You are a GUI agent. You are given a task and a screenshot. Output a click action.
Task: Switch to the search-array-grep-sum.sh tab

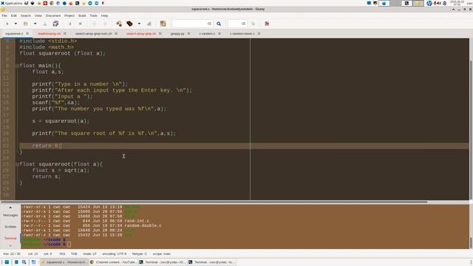(94, 33)
